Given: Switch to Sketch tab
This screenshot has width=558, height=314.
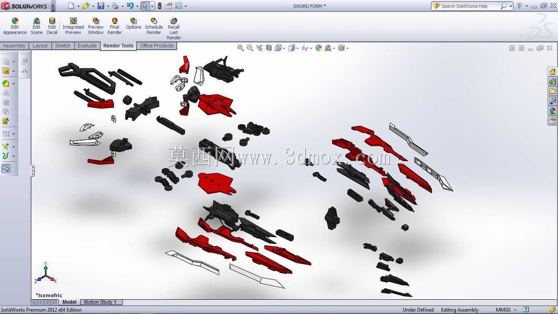Looking at the screenshot, I should (62, 46).
